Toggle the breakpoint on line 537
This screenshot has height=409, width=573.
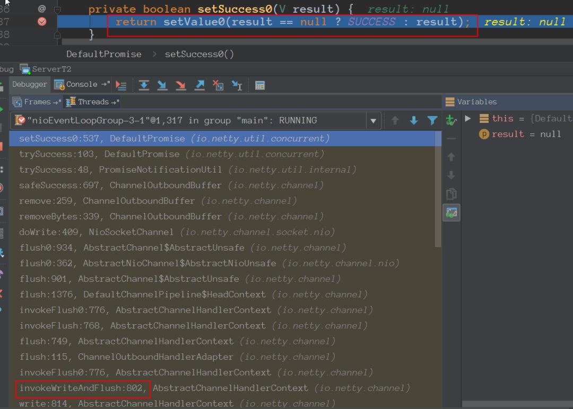42,22
